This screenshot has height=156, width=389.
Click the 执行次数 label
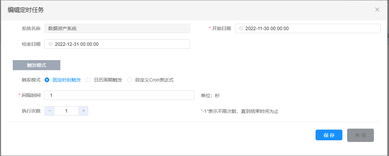[x=31, y=111]
